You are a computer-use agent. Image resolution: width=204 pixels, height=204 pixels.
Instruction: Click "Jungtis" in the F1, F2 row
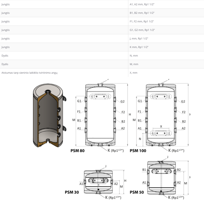pyautogui.click(x=5, y=21)
